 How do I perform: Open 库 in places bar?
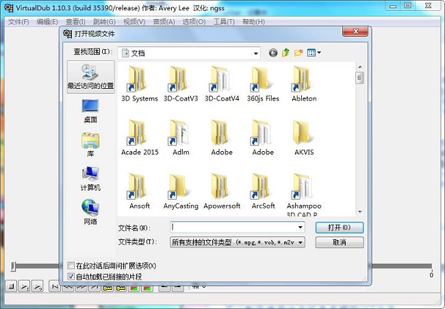90,145
